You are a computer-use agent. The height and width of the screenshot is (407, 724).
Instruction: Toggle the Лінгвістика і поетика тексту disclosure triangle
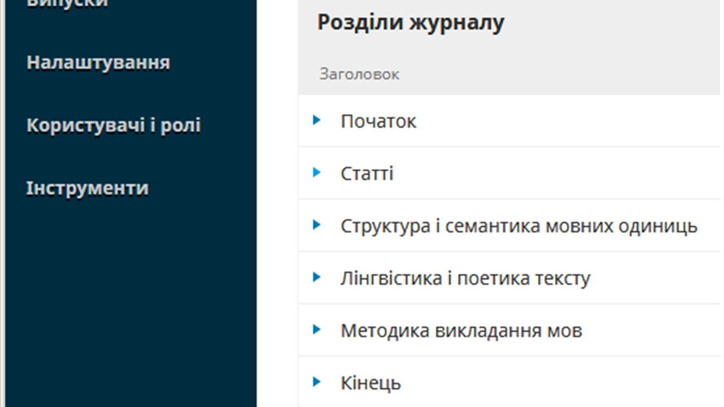tap(317, 278)
